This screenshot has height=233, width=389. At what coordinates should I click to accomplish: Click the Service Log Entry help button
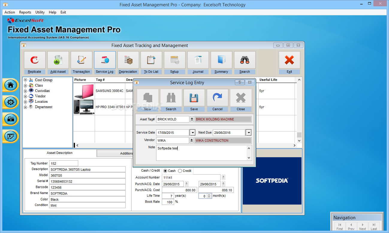pos(239,82)
